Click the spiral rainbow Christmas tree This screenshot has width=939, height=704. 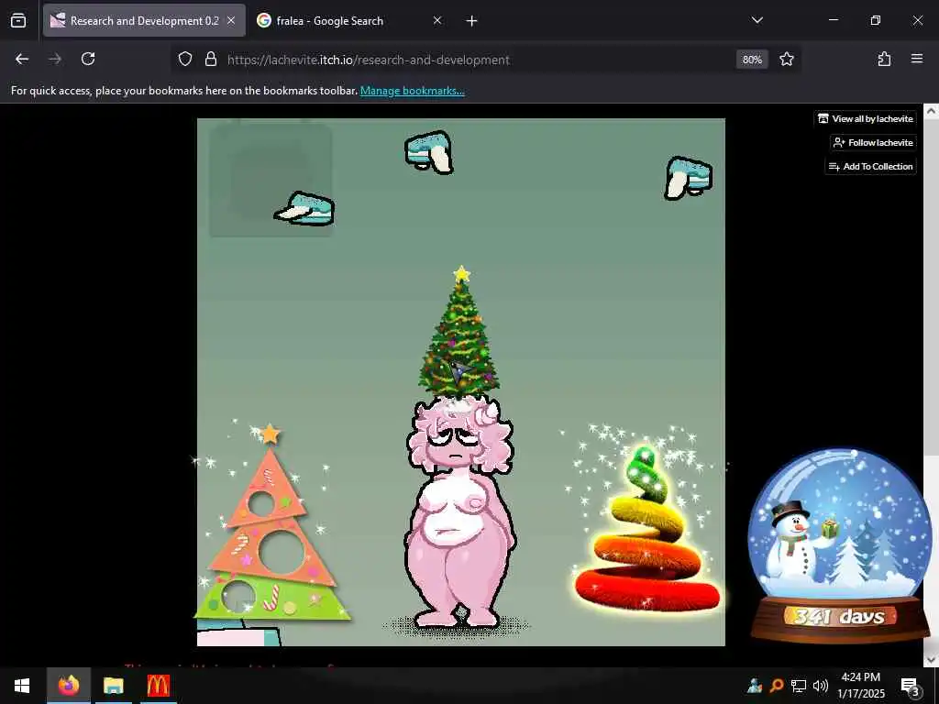click(x=646, y=530)
